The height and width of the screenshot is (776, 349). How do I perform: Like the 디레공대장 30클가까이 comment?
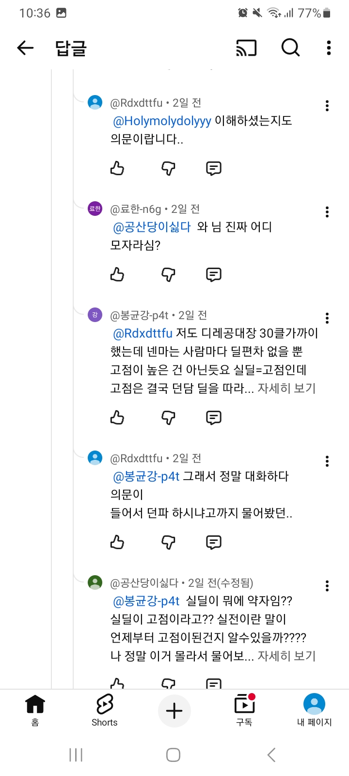[x=117, y=418]
